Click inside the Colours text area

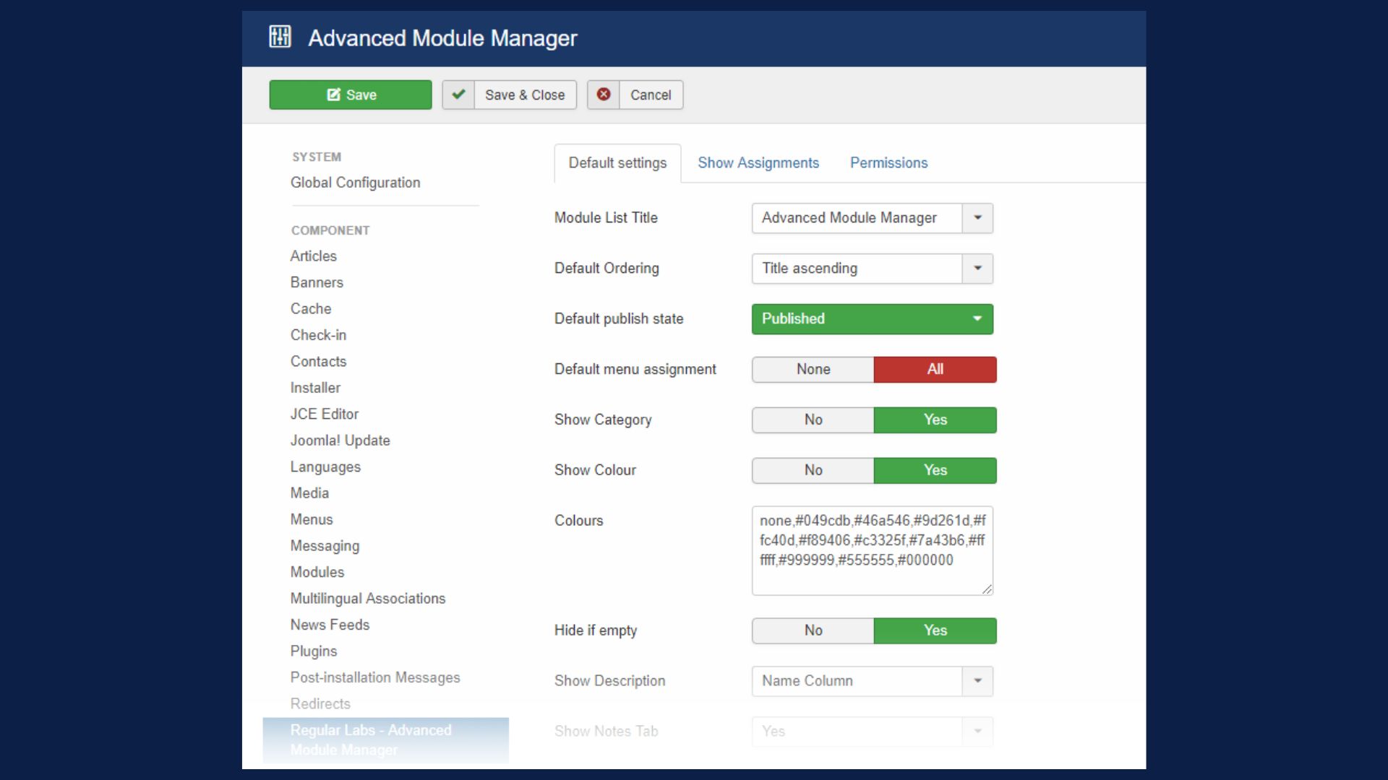click(873, 551)
